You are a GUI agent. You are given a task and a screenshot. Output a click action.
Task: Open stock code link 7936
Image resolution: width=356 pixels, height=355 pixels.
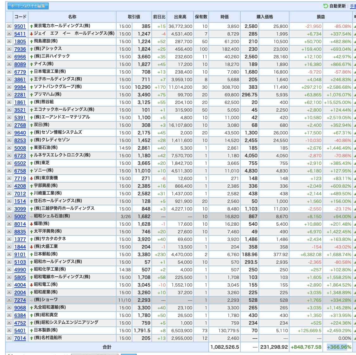[20, 49]
